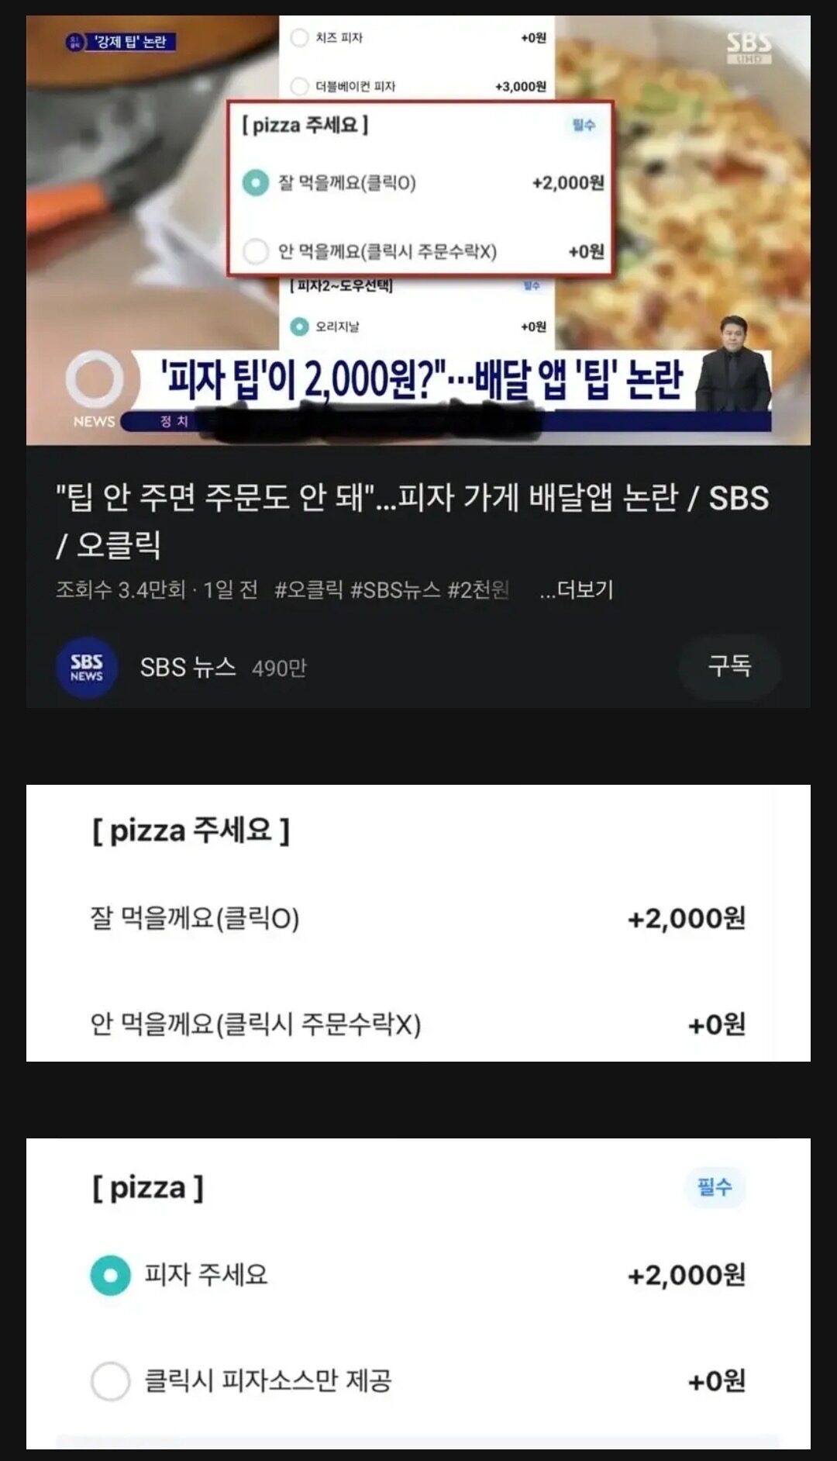
Task: Choose the 잘 먹을께요(클릭O) +2,000원 option row
Action: point(418,919)
